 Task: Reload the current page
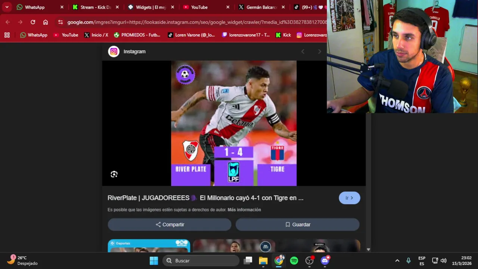(33, 22)
